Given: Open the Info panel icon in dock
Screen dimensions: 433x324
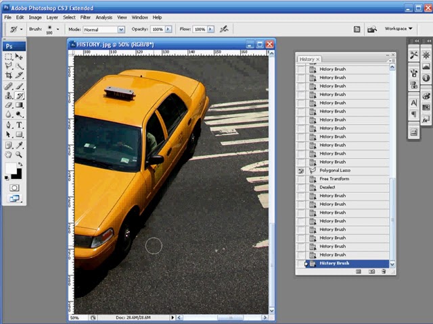Looking at the screenshot, I should click(426, 78).
